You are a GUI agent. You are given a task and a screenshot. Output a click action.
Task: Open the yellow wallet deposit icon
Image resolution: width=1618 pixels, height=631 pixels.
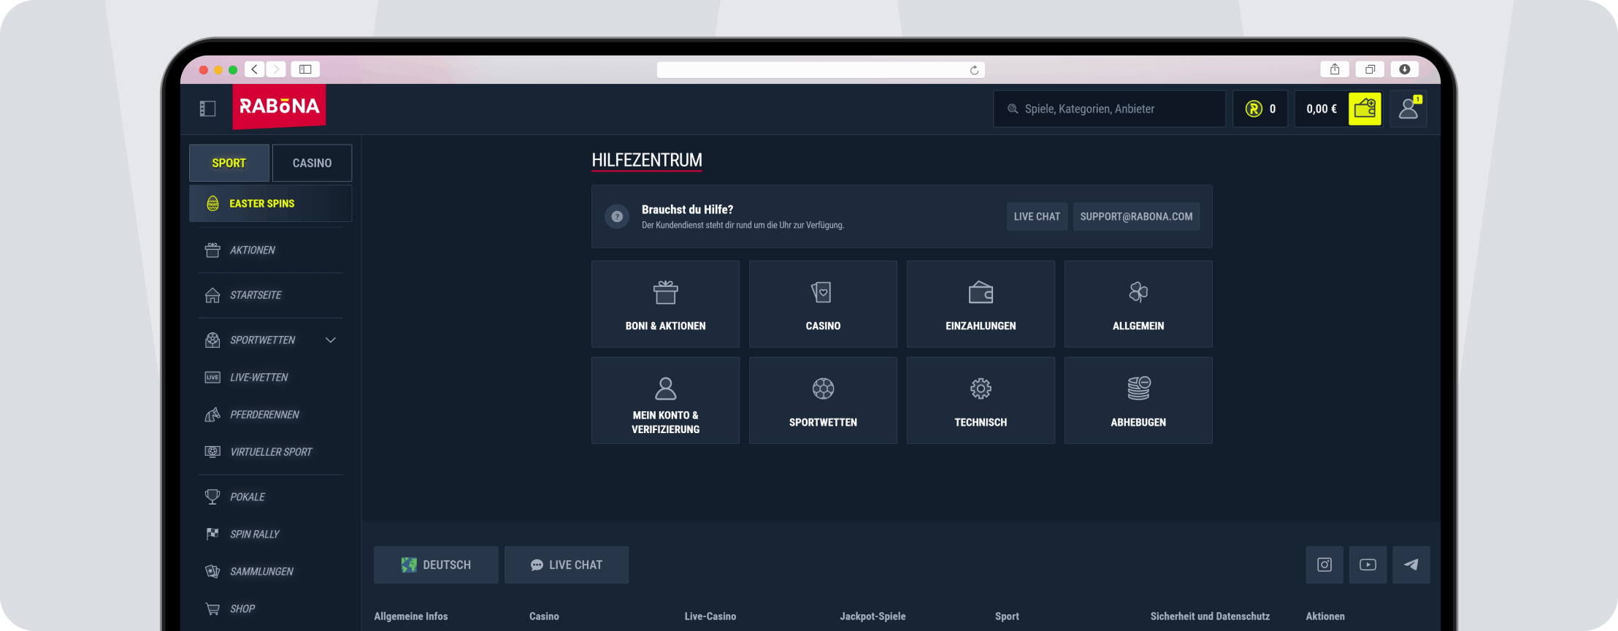tap(1365, 109)
